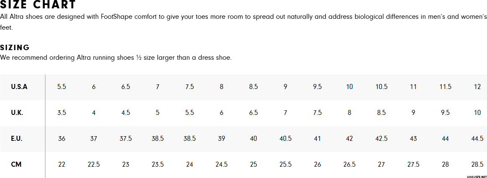
Task: Select the U.K. row label
Action: tap(17, 113)
